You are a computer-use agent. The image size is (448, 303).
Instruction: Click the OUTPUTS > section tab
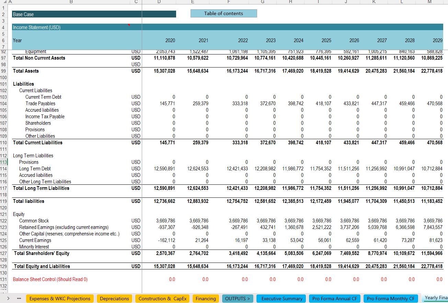pos(238,299)
